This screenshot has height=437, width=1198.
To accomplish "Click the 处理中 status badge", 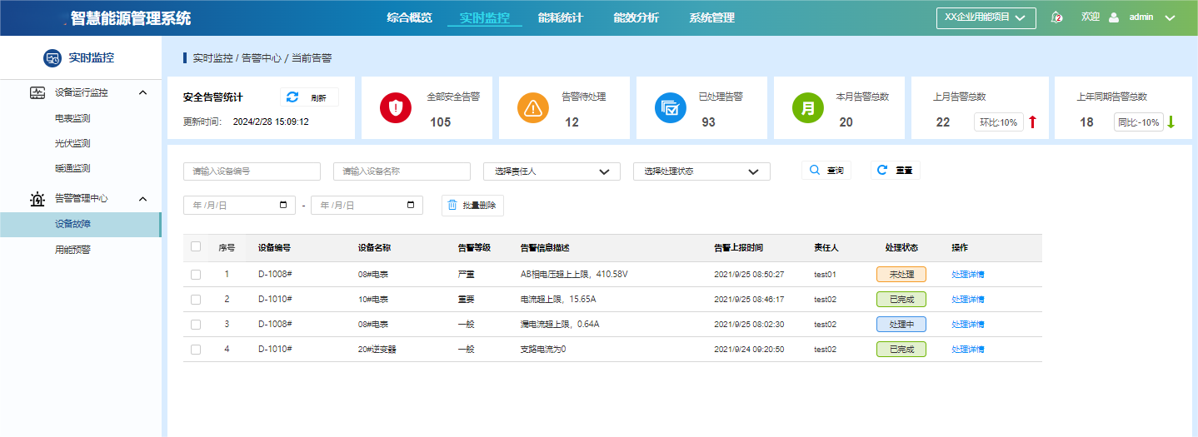I will coord(901,325).
